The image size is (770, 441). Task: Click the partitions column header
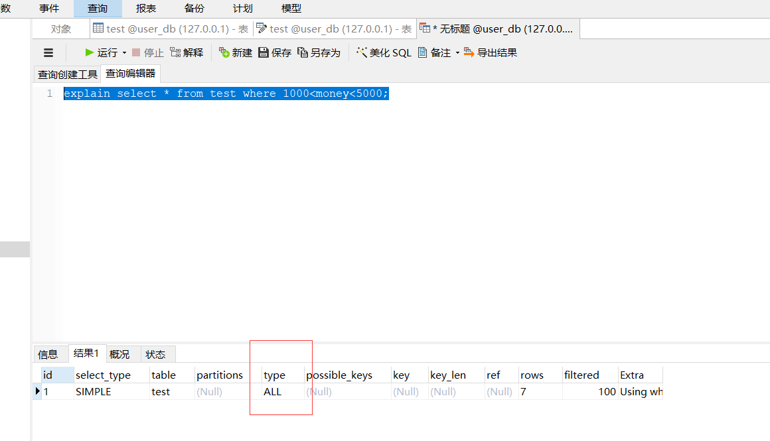click(228, 375)
